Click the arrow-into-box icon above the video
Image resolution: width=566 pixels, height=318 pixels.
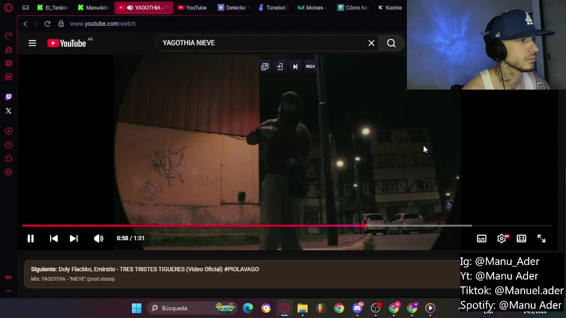click(279, 67)
